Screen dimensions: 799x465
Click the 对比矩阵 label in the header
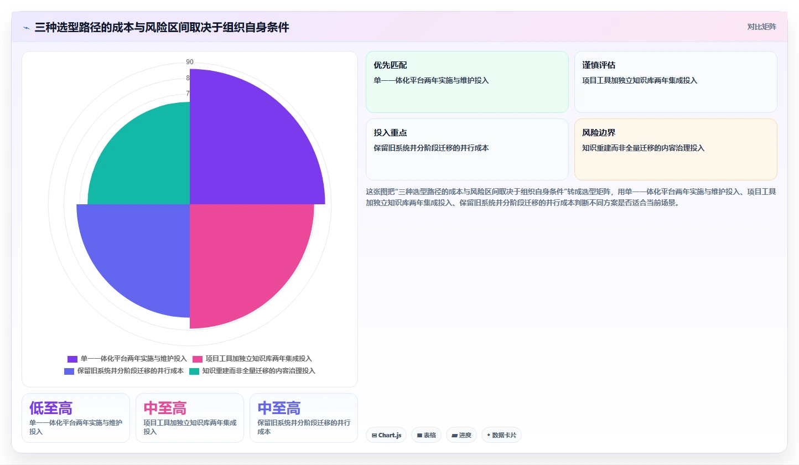762,27
